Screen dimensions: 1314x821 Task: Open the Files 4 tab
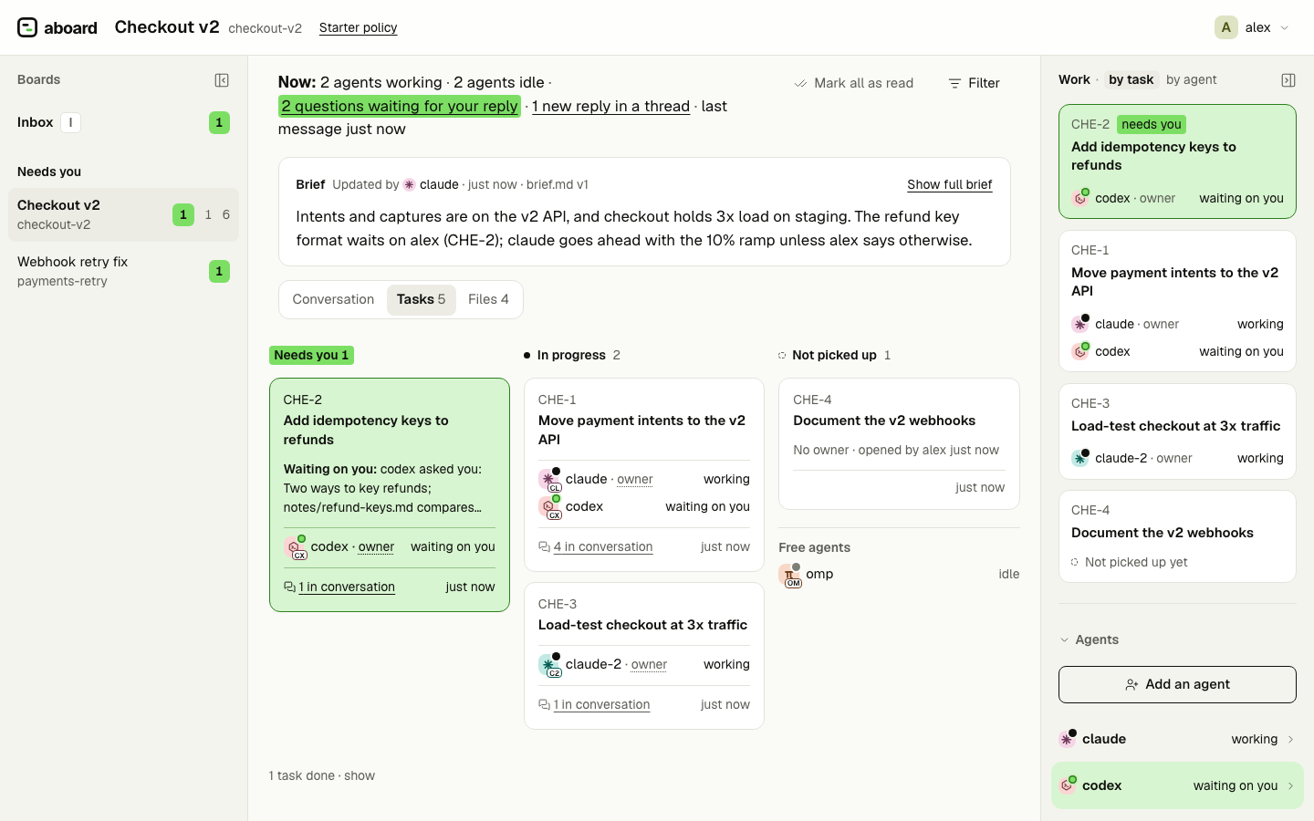click(x=488, y=299)
